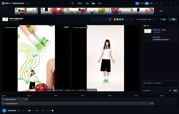Click the 00:20 mark on the timeline ruler

110,96
